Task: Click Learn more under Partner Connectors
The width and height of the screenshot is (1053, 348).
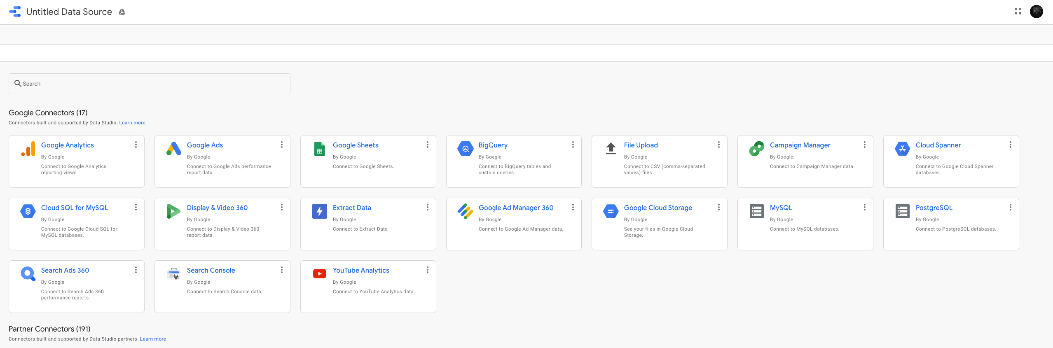Action: coord(153,339)
